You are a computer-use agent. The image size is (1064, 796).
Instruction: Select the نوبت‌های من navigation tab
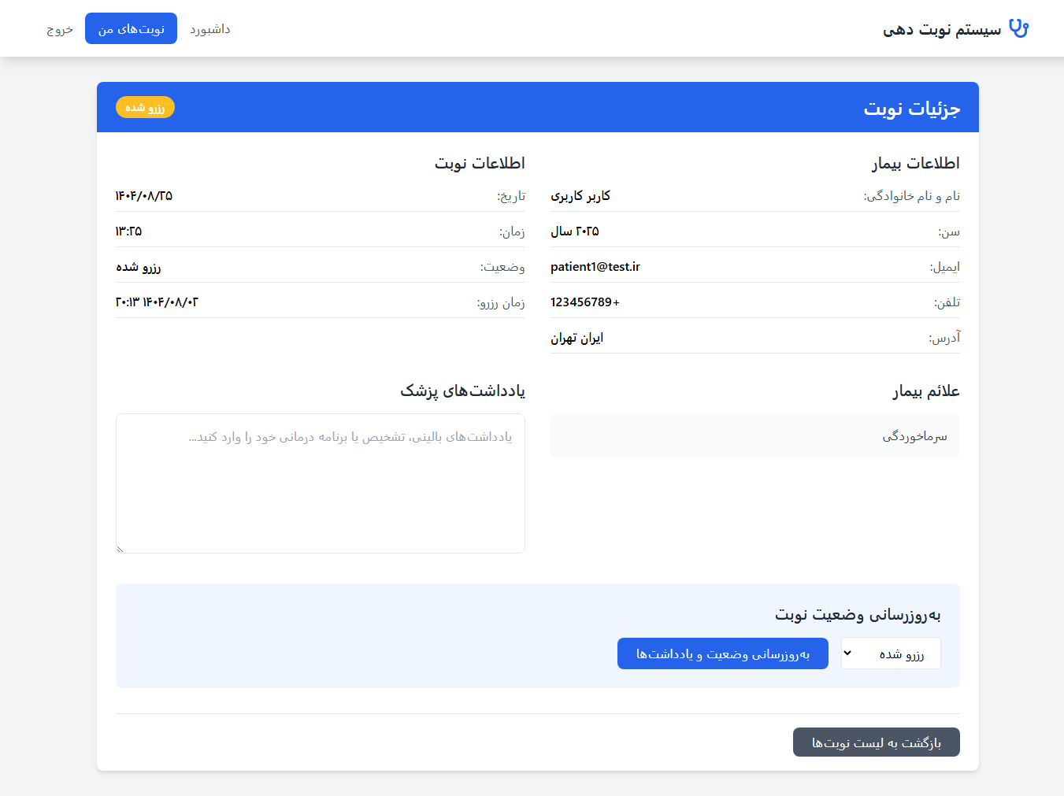coord(131,29)
